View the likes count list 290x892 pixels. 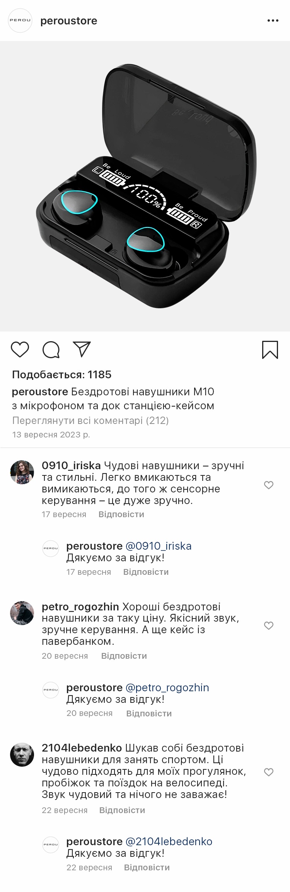pos(62,374)
